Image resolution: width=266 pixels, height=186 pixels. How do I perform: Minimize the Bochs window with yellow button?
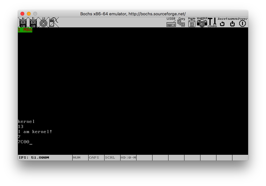tap(29, 14)
